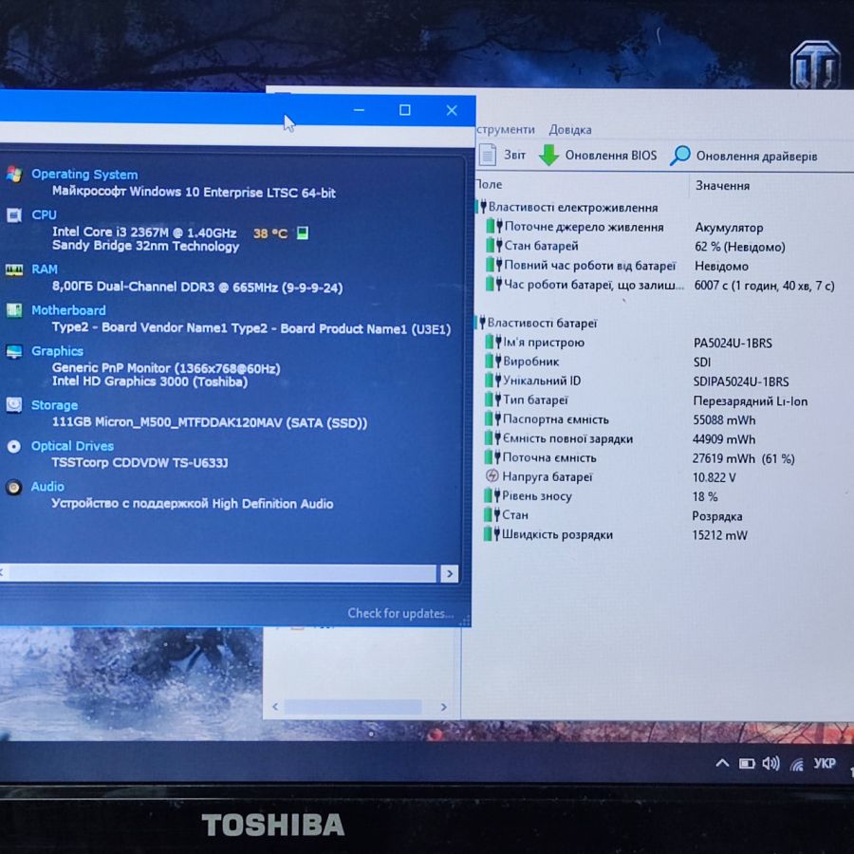The height and width of the screenshot is (854, 854).
Task: Open the Storage section in Speccy
Action: 54,405
